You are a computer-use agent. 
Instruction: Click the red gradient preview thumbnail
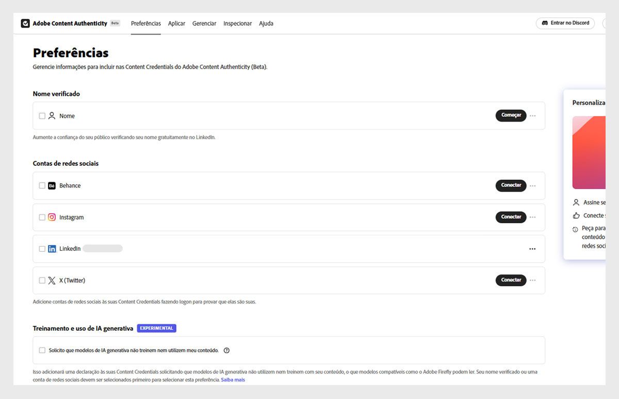[589, 152]
